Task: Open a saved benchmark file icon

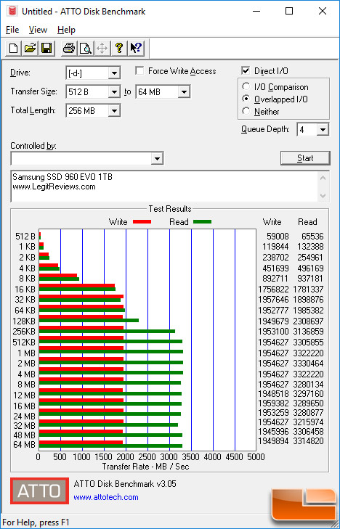Action: click(30, 48)
